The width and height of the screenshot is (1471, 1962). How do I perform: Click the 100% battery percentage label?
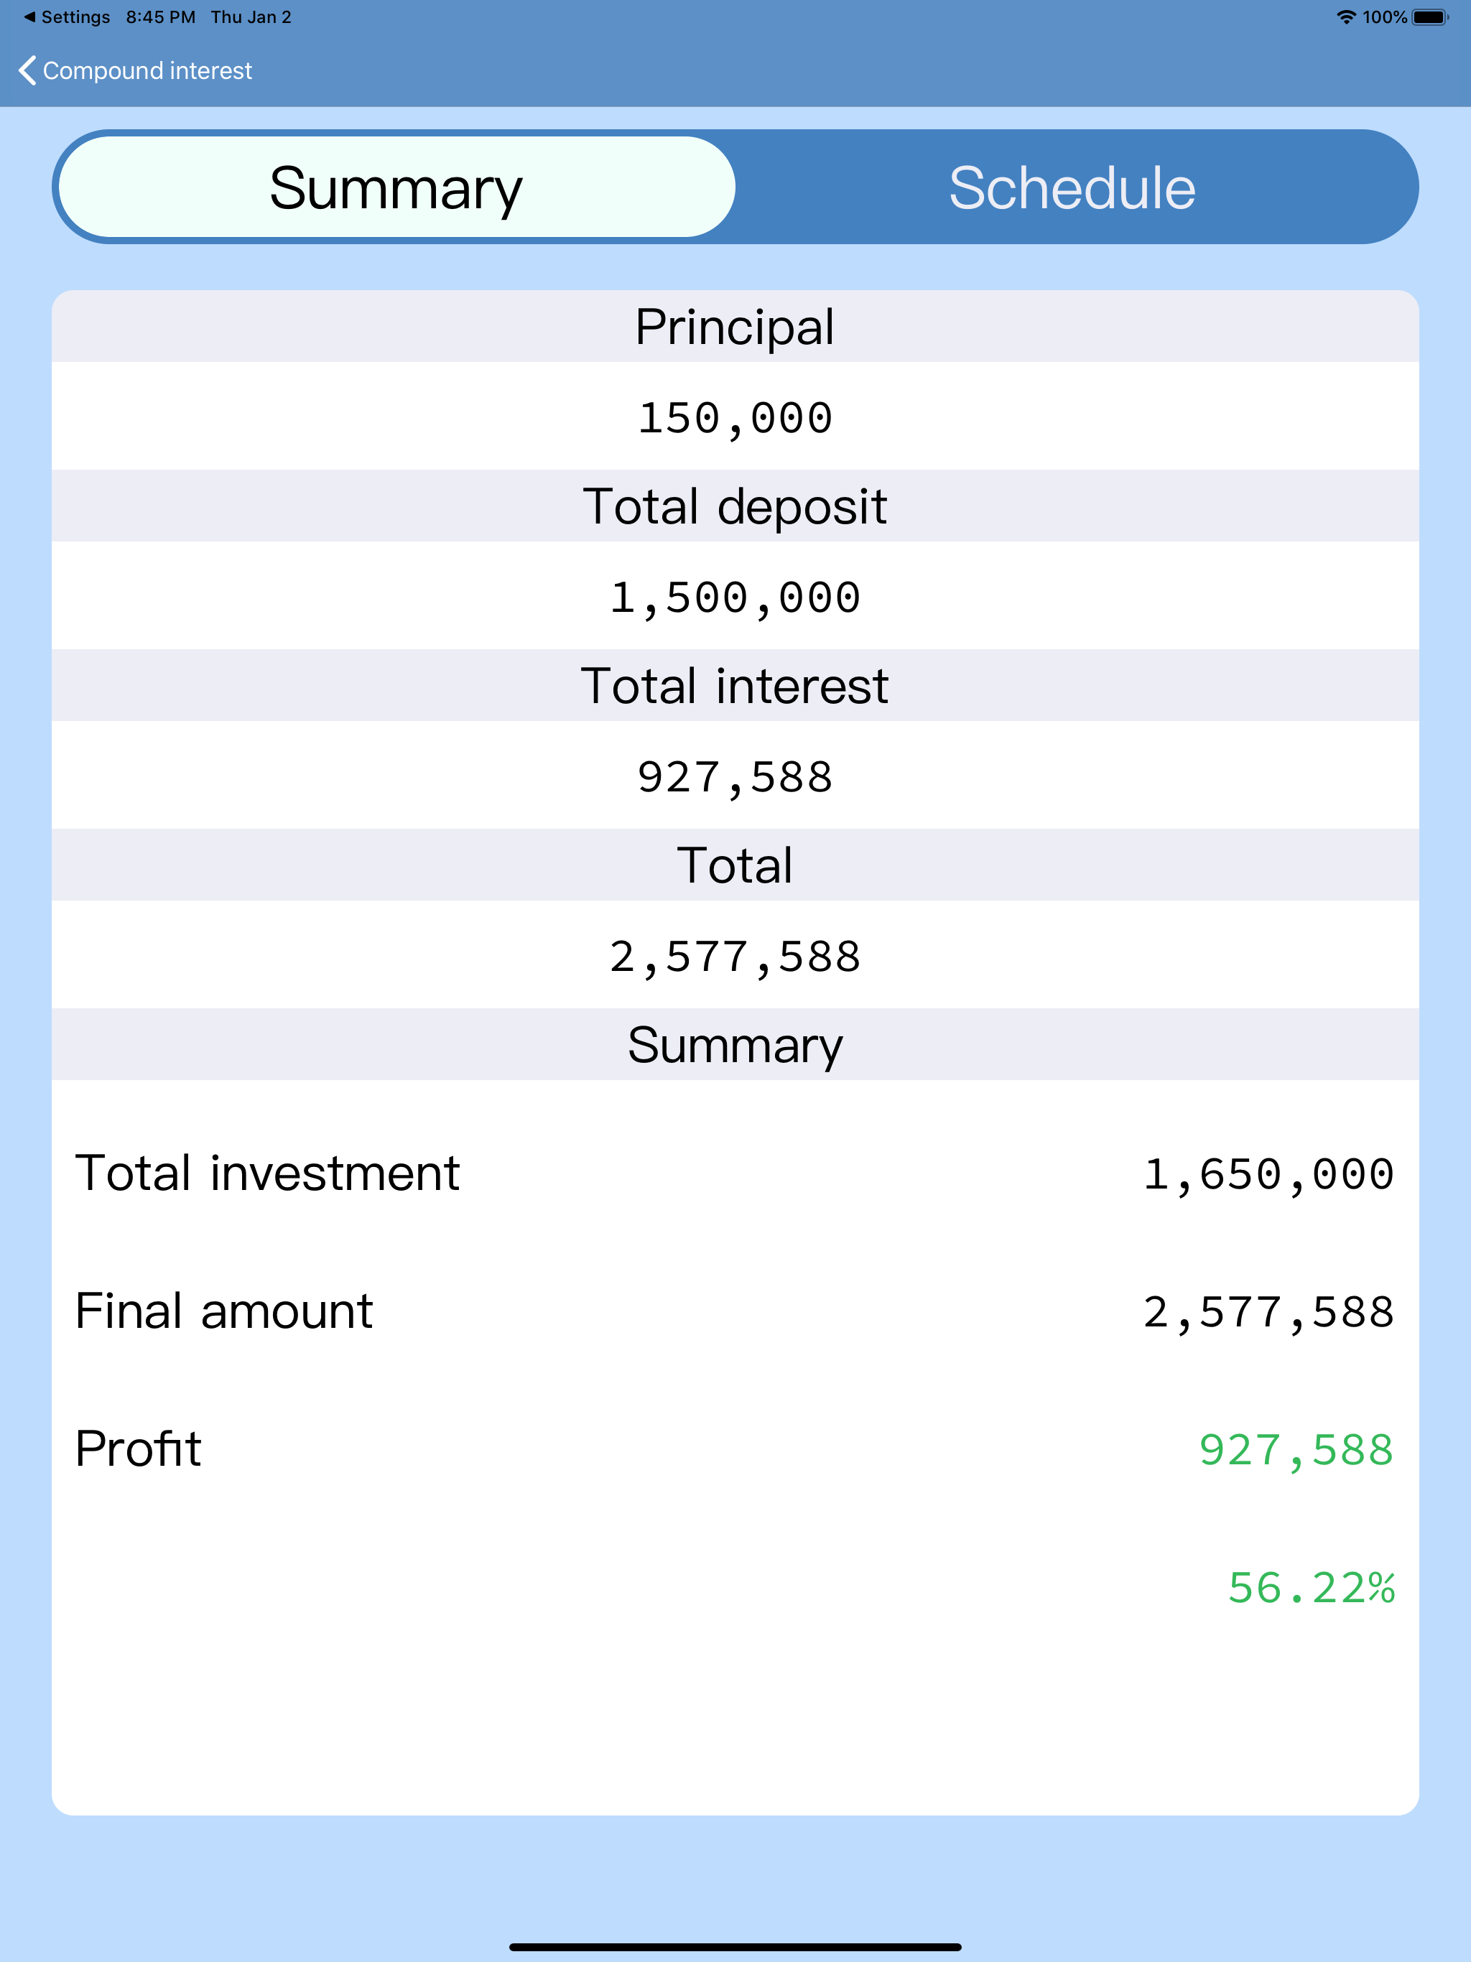(1386, 16)
